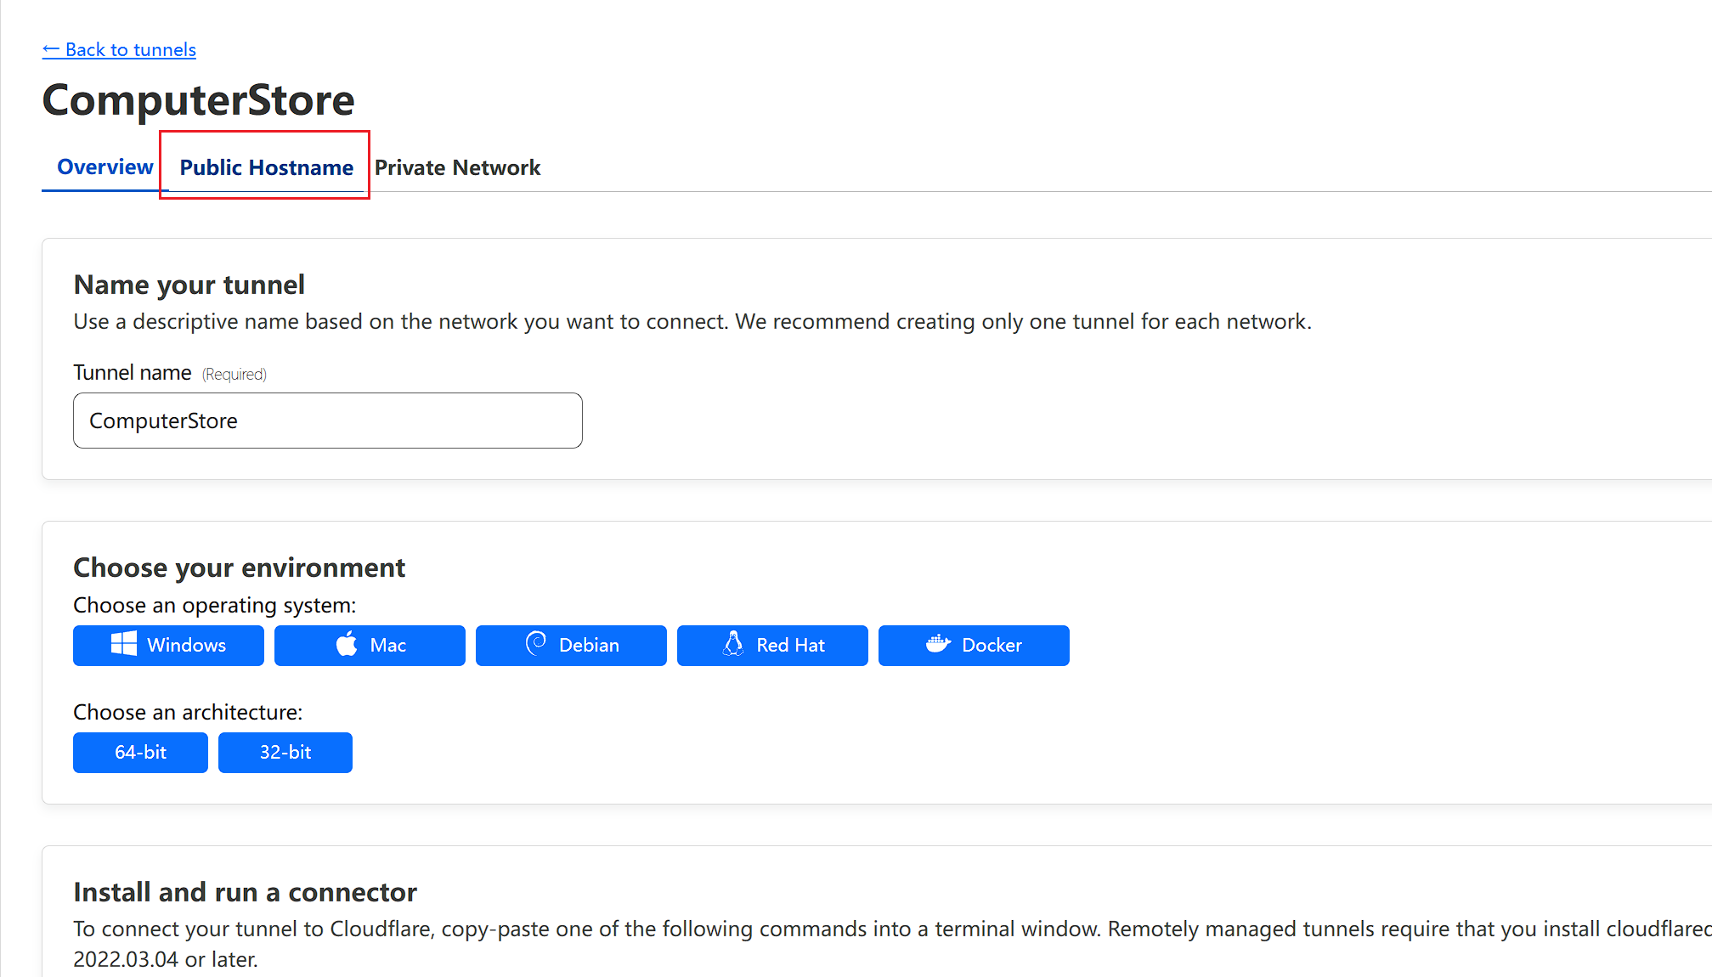This screenshot has width=1712, height=977.
Task: Click the ComputerStore page title
Action: point(198,100)
